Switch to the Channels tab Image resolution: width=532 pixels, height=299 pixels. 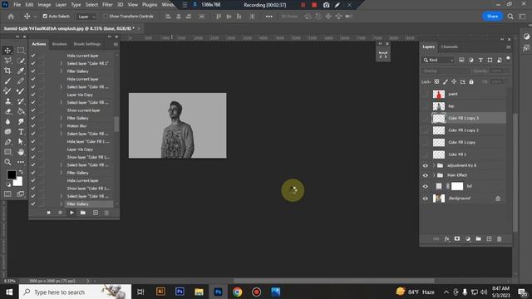coord(449,47)
